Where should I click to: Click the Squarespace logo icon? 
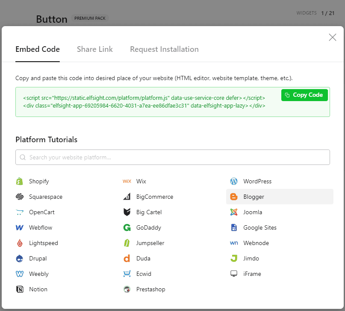click(x=20, y=197)
